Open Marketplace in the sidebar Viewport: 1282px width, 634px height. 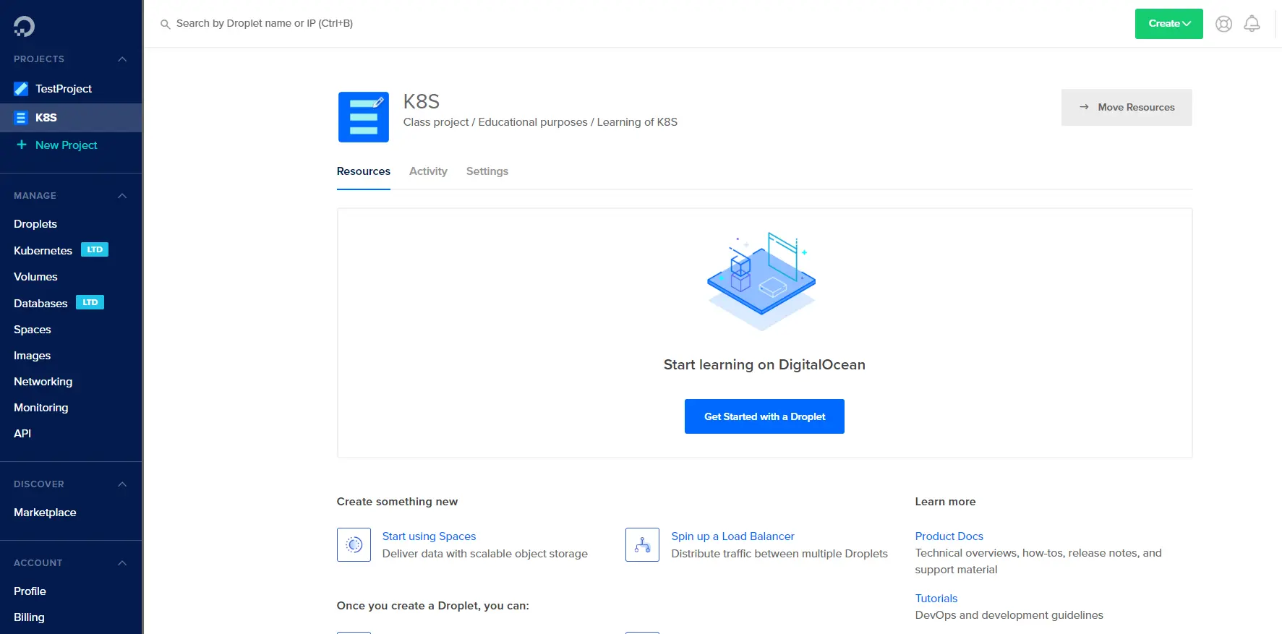[x=45, y=513]
